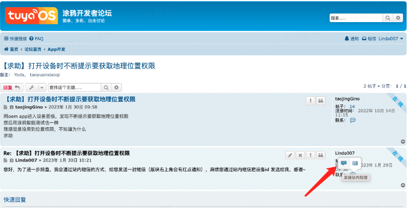Open taojingGino author link in first post
407x208 pixels.
point(29,107)
